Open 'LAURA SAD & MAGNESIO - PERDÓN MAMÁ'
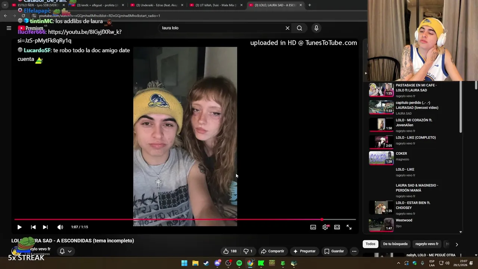The width and height of the screenshot is (478, 269). [x=417, y=188]
